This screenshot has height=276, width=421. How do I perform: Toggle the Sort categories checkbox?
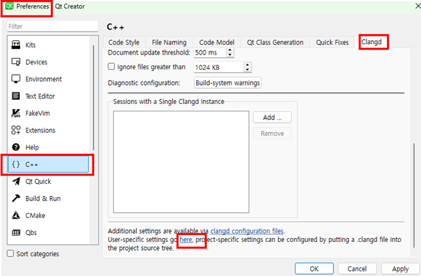[11, 254]
